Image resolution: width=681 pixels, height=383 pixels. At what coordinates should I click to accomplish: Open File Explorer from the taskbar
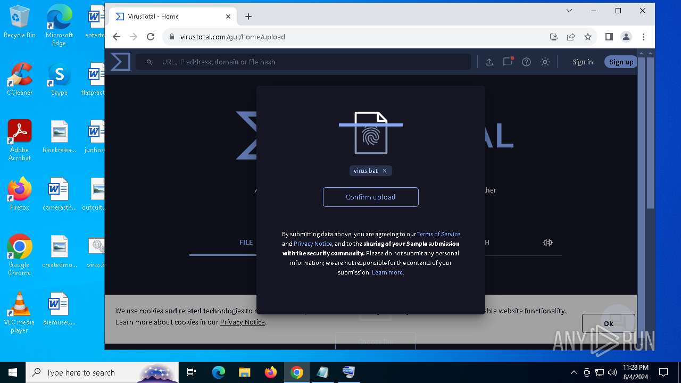pos(244,372)
